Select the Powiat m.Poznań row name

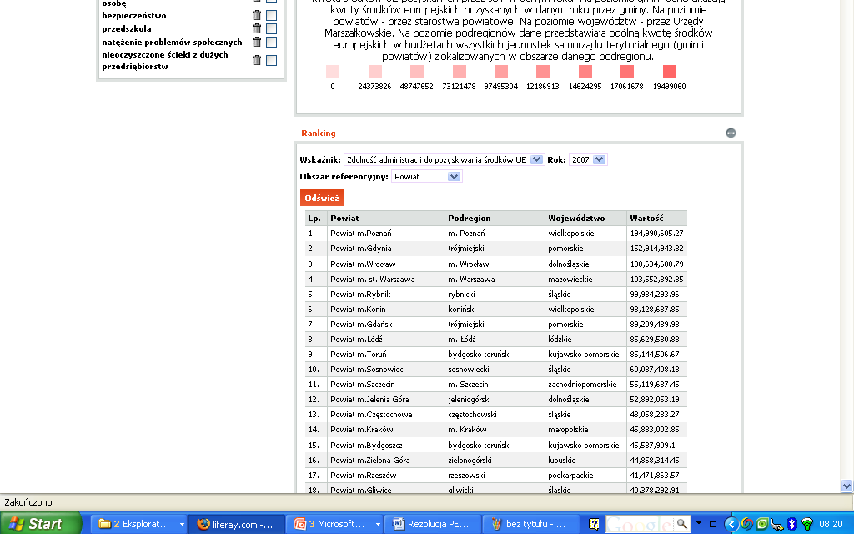coord(360,234)
